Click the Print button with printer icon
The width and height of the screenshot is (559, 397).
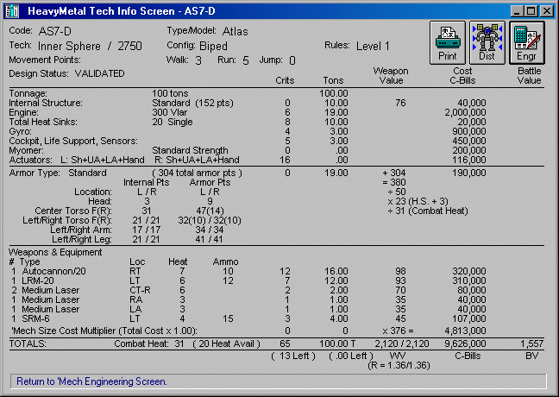pos(448,42)
